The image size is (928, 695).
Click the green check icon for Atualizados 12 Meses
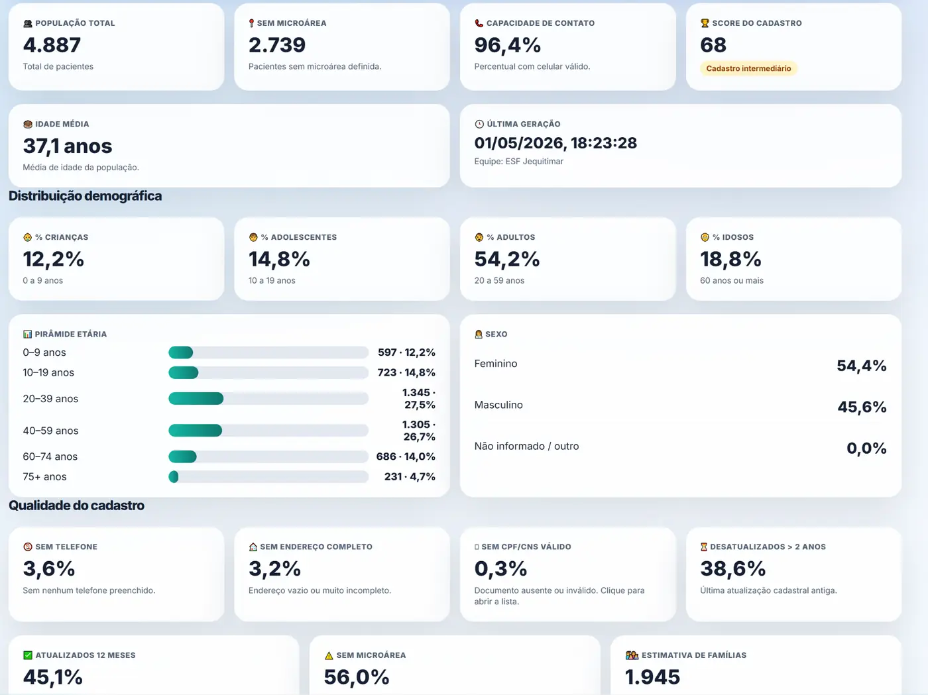(x=28, y=655)
